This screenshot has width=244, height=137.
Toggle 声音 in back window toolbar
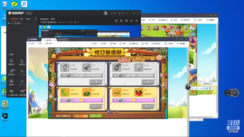[152, 20]
